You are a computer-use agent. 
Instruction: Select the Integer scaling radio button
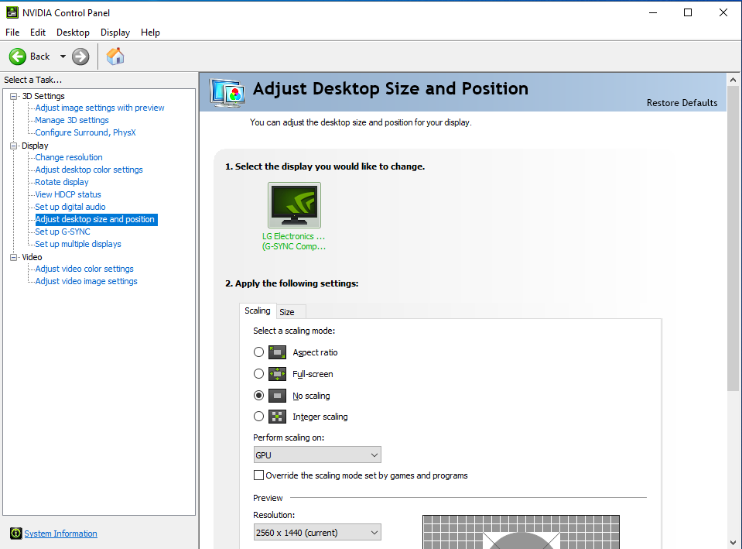(x=259, y=417)
